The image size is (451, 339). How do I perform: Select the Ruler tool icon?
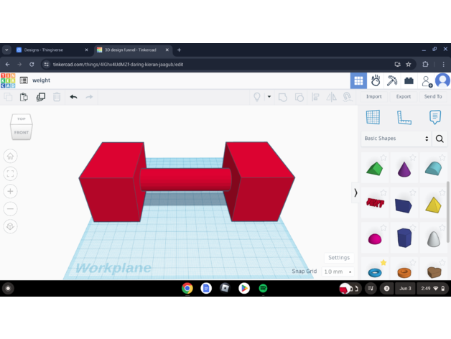click(x=404, y=117)
